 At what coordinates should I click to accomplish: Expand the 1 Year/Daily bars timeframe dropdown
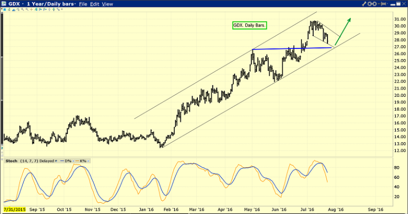[x=75, y=4]
